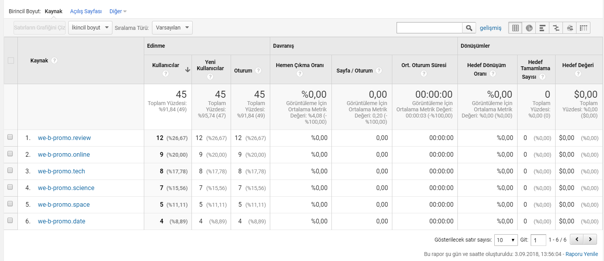Click the search magnifier button
Viewport: 604px width, 261px height.
(469, 28)
